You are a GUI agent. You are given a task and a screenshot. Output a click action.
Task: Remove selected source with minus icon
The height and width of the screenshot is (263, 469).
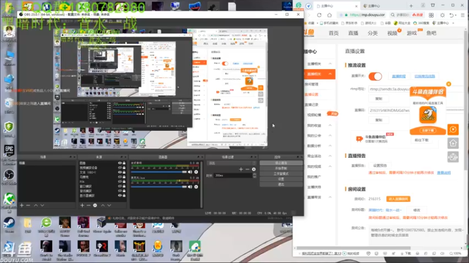click(x=89, y=206)
